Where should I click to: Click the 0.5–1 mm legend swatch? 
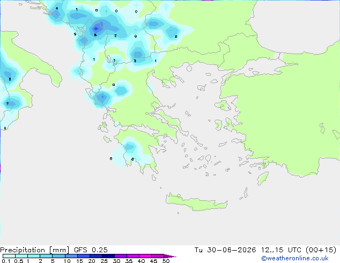pyautogui.click(x=21, y=256)
